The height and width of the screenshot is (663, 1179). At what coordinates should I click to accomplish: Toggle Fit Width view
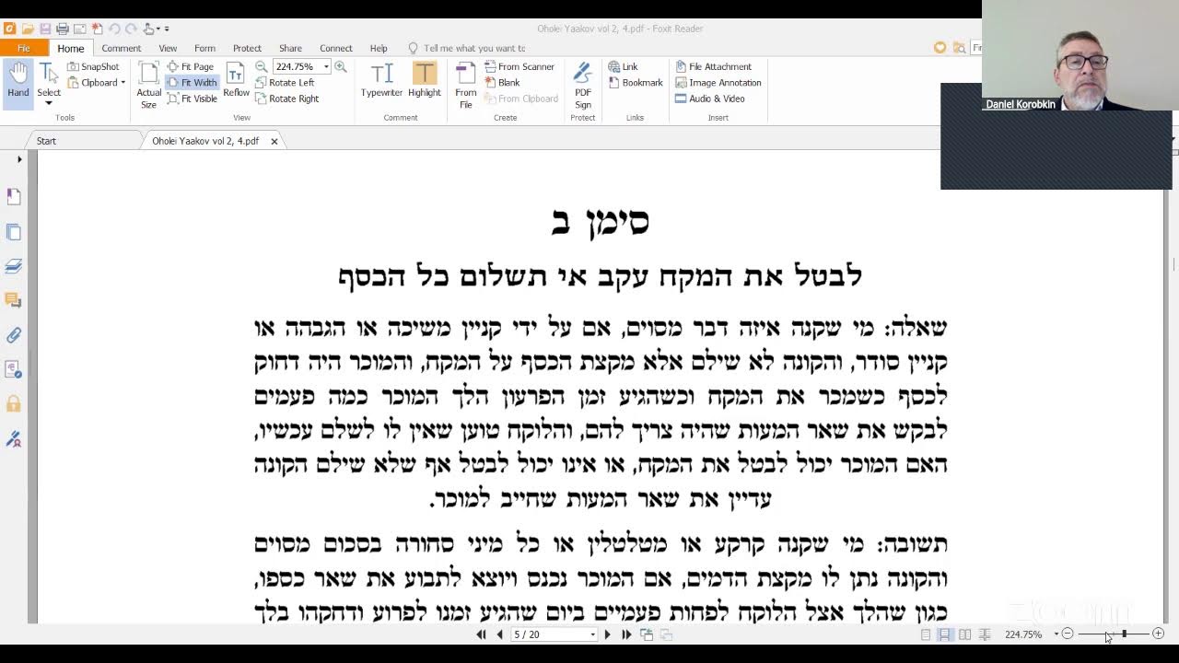point(192,83)
